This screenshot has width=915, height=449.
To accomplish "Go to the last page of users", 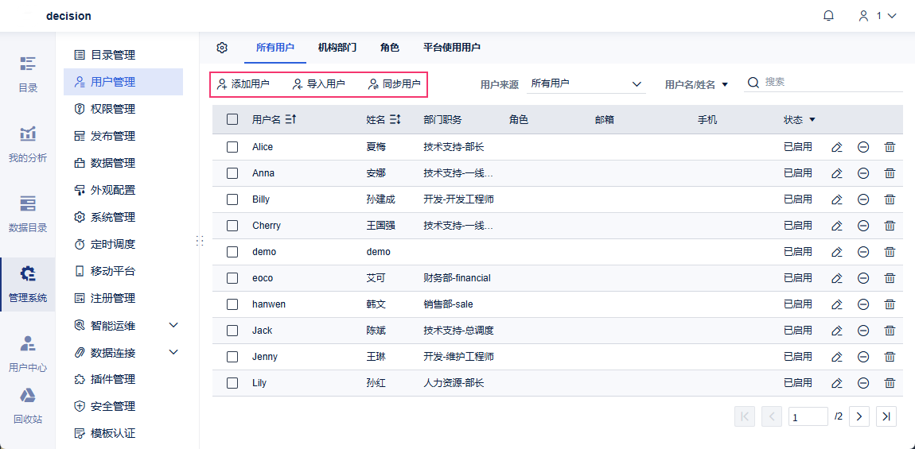I will pos(886,416).
